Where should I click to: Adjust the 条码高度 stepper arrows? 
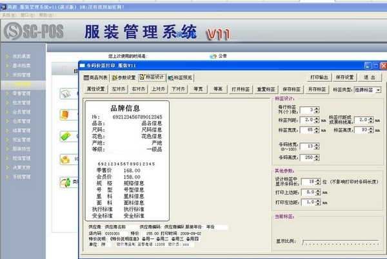click(317, 157)
